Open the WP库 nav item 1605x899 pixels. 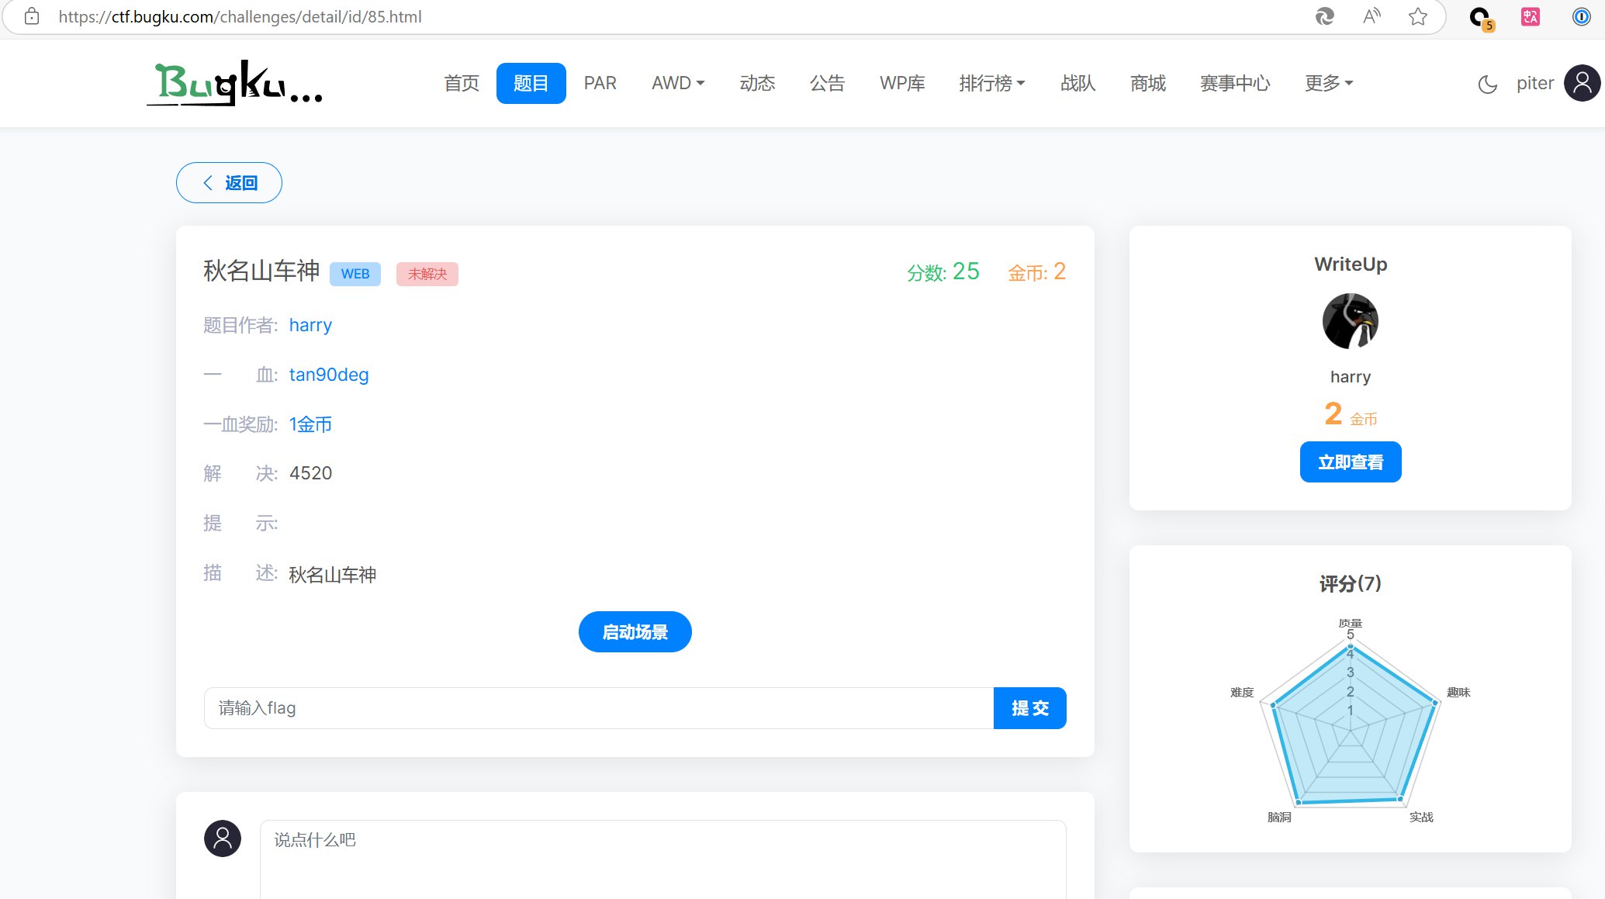pyautogui.click(x=901, y=83)
